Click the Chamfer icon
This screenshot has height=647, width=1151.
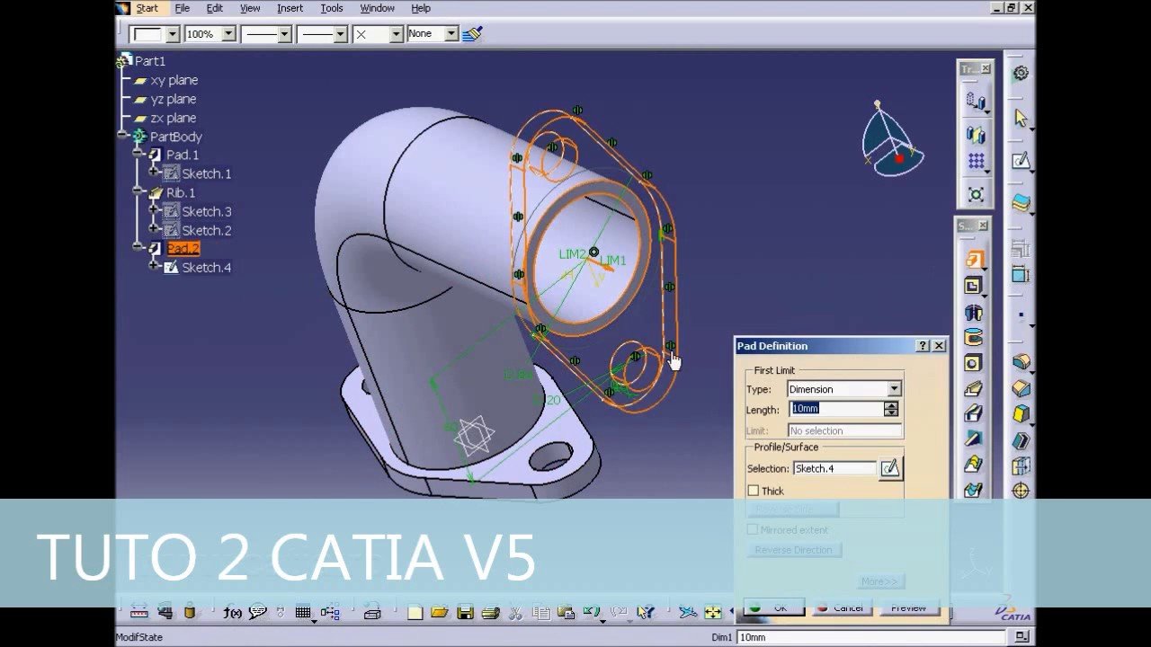[1021, 388]
